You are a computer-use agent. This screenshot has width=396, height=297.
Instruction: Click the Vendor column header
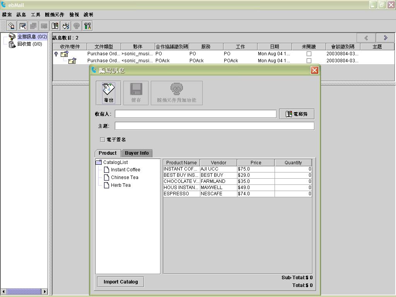tap(218, 163)
